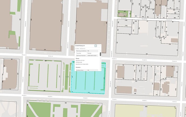This screenshot has width=186, height=117.
Task: Click the cyan highlighted parcel on map
Action: 89,83
